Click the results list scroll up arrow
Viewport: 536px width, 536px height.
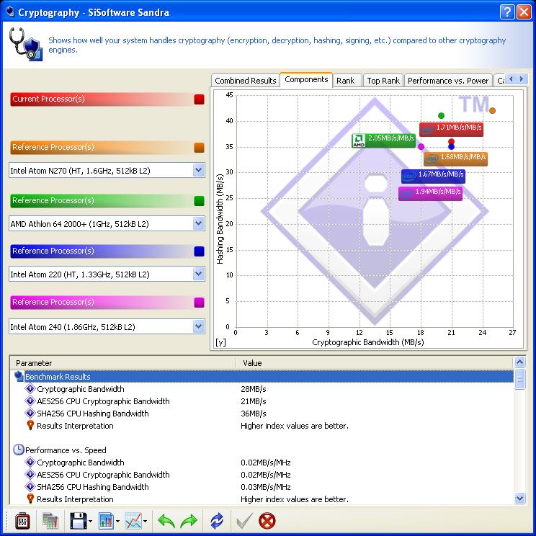pos(520,362)
